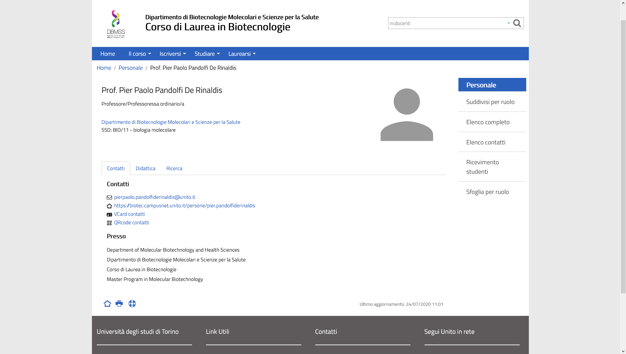Click the in:docenti search field

(x=447, y=23)
